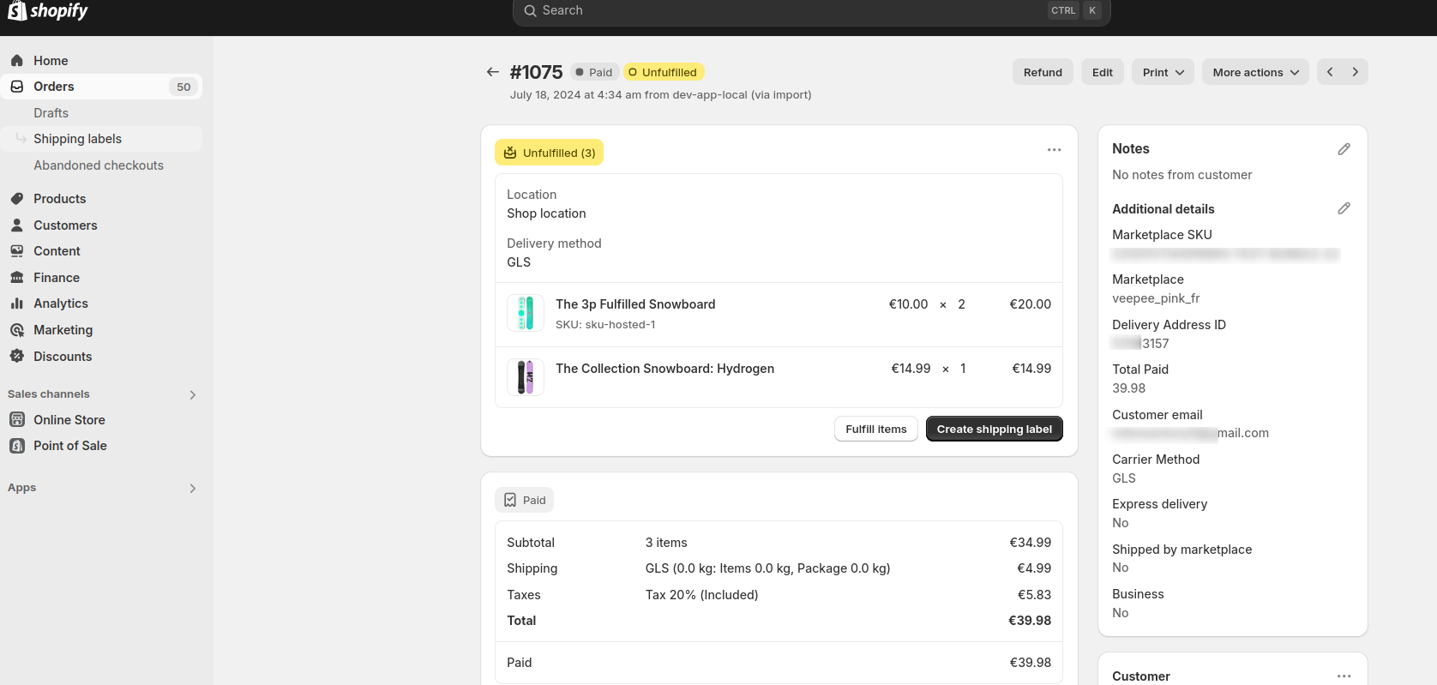Focus the Search input field

click(x=789, y=11)
